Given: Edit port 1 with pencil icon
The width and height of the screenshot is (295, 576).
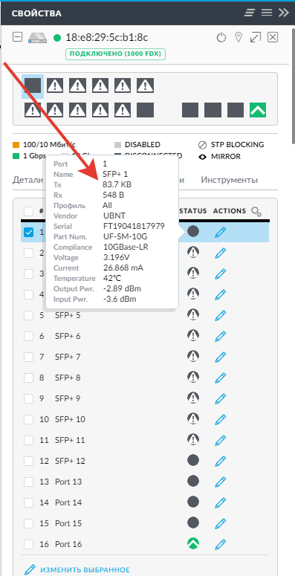Looking at the screenshot, I should [220, 232].
